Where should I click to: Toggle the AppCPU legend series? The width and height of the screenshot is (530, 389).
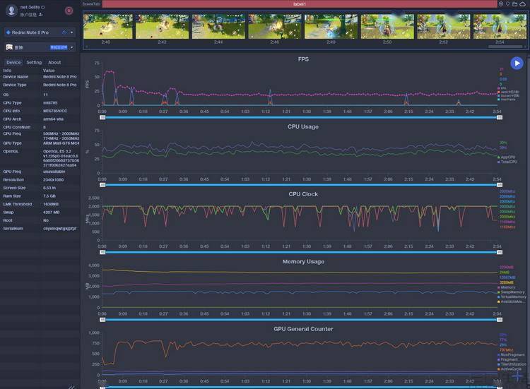[507, 157]
